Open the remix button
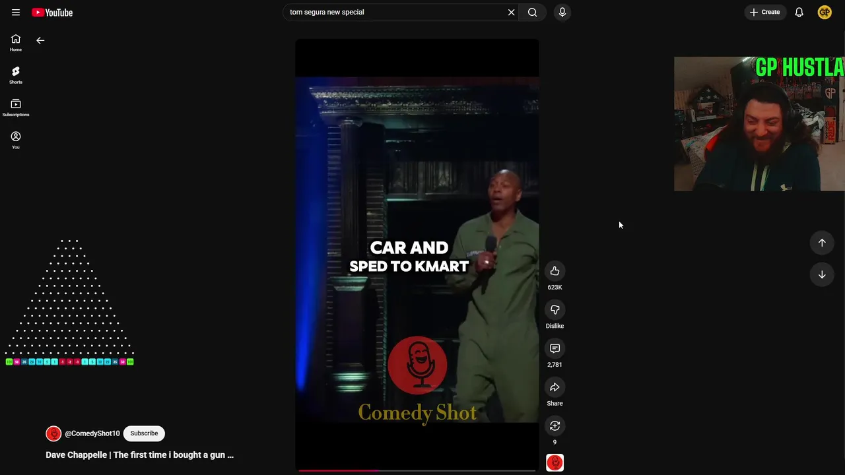845x475 pixels. (555, 426)
